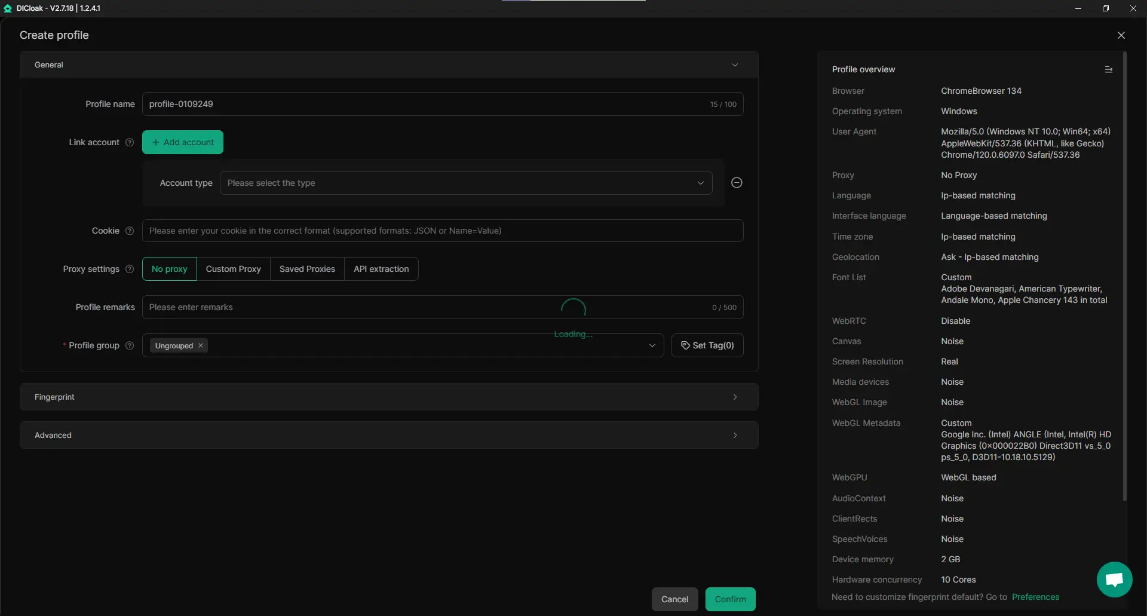
Task: Expand the Advanced section
Action: [x=388, y=435]
